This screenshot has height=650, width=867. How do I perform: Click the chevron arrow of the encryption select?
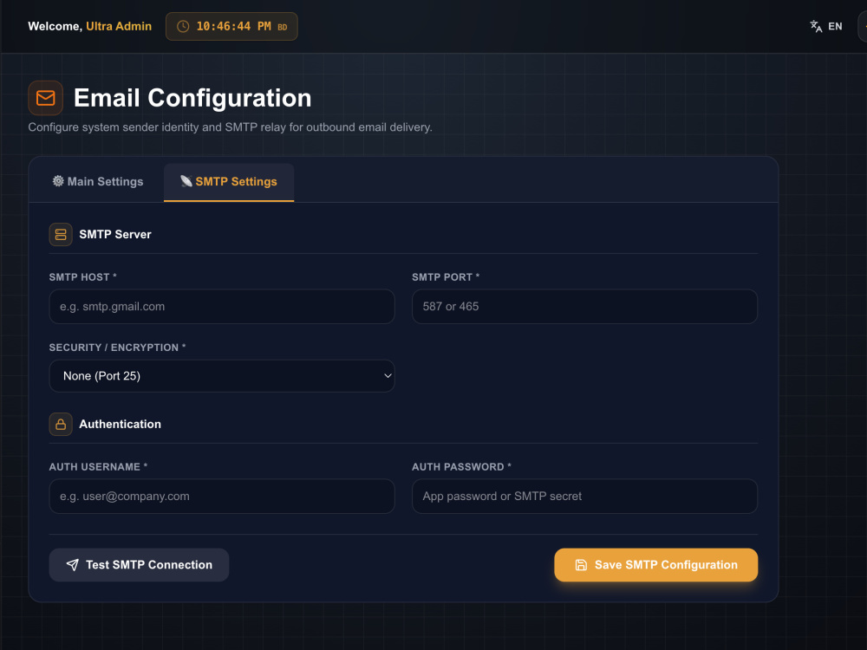[x=388, y=376]
